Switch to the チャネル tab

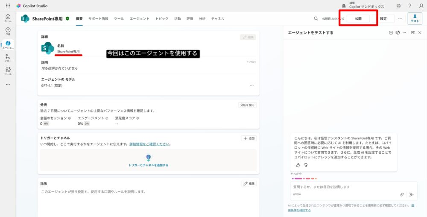tap(218, 19)
